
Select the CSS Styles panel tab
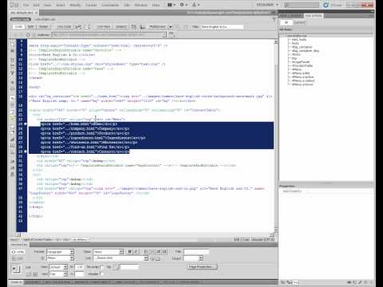point(314,16)
